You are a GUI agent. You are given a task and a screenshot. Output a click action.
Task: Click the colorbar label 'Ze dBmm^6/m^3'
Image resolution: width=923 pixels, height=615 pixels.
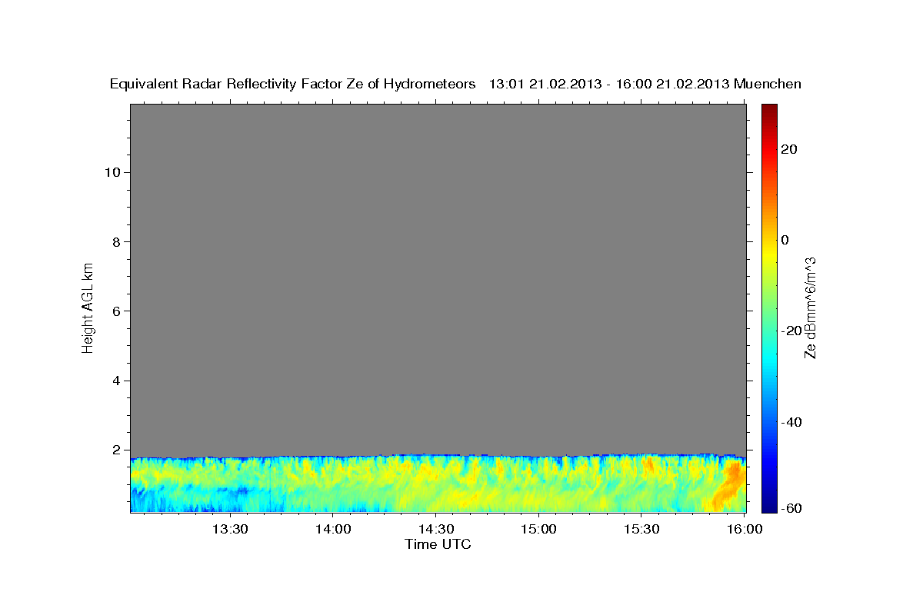[810, 307]
